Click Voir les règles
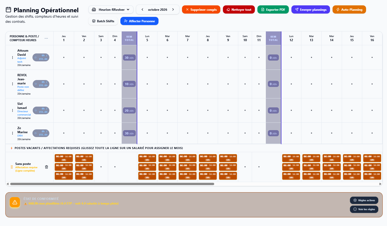 (364, 209)
